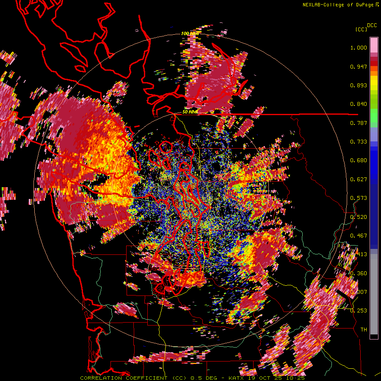Click the [CC] units label above the color bar

(x=361, y=29)
